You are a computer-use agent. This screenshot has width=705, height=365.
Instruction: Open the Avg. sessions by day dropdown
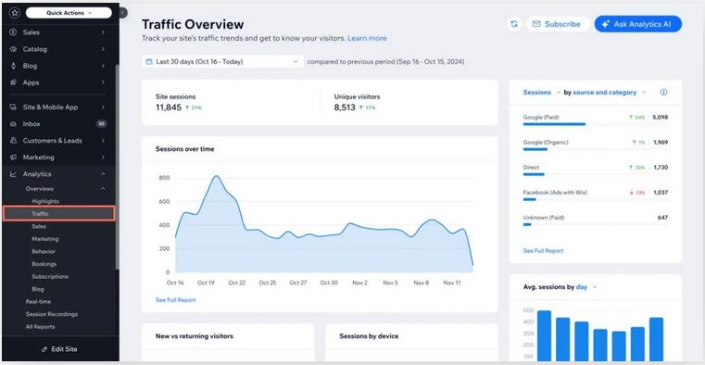point(586,287)
